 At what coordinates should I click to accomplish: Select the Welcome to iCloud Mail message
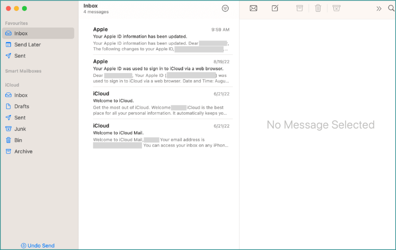159,135
